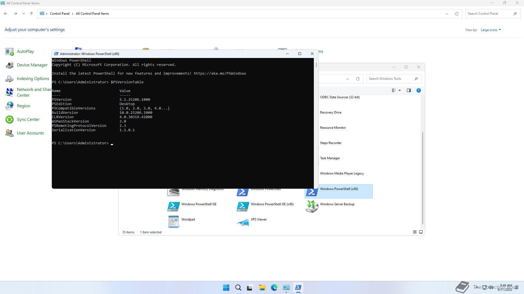
Task: Open Indexing Options link
Action: coord(33,79)
